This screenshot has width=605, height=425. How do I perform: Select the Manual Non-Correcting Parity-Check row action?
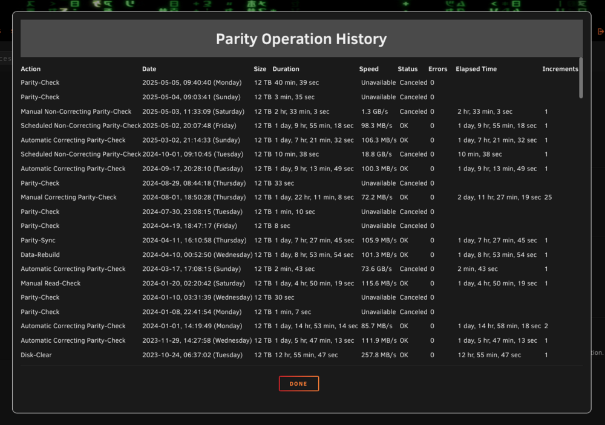coord(76,111)
